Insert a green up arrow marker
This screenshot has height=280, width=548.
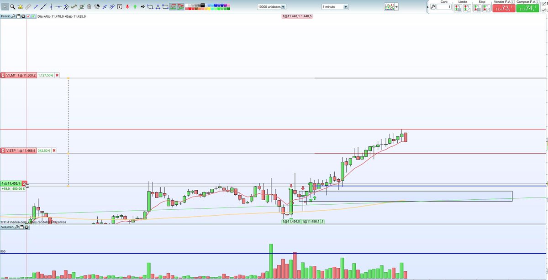(x=135, y=7)
